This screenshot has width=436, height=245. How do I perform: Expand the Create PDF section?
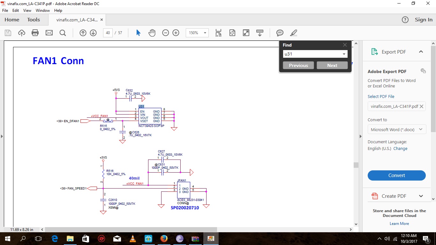(421, 196)
